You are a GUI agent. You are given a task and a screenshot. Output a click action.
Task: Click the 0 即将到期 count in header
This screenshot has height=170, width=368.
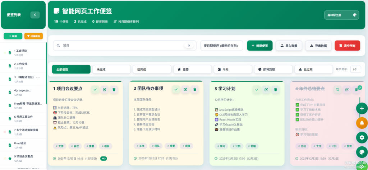(x=100, y=22)
